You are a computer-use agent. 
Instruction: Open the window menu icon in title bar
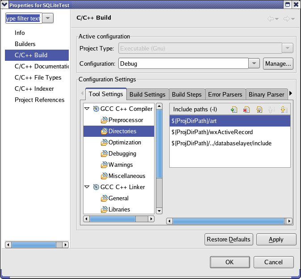[4, 4]
